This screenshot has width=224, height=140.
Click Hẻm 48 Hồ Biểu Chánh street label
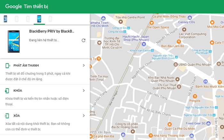coord(155,111)
